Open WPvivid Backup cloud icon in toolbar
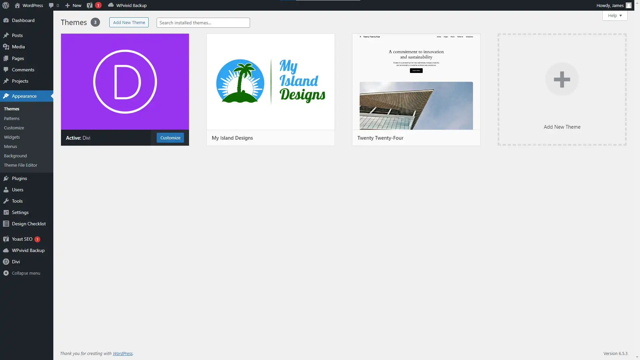 tap(111, 5)
